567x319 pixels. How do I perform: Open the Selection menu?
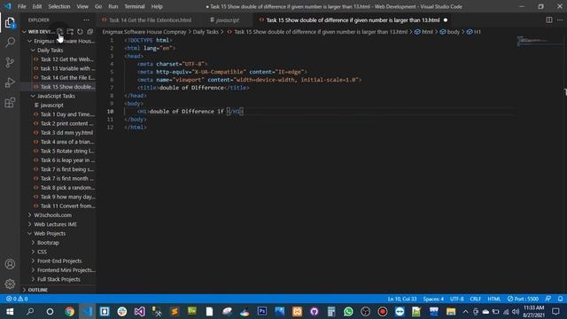point(59,6)
